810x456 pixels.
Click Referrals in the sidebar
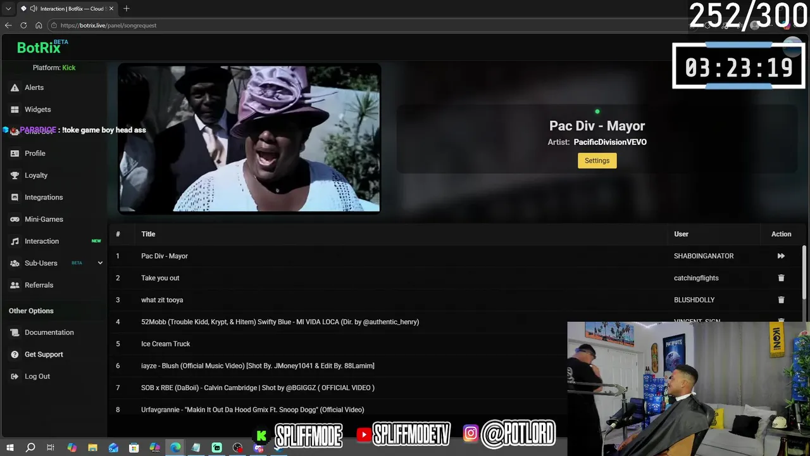click(39, 285)
